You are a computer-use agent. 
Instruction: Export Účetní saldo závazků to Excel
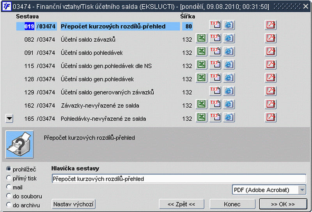pos(202,38)
